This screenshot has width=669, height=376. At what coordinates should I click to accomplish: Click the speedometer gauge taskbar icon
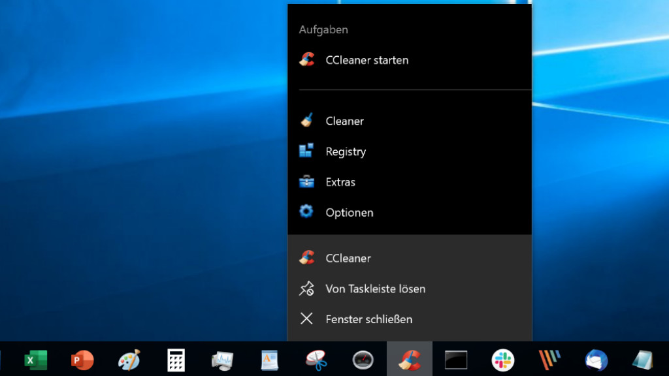click(363, 360)
